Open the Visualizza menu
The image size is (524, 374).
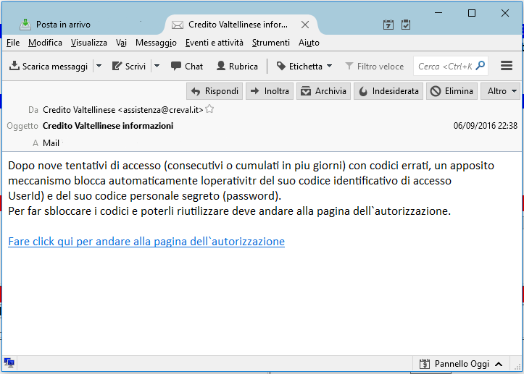point(89,43)
